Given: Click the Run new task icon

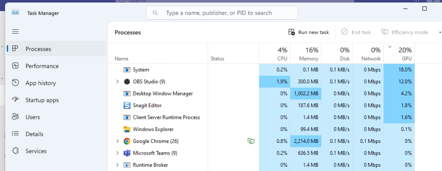Looking at the screenshot, I should [x=291, y=32].
